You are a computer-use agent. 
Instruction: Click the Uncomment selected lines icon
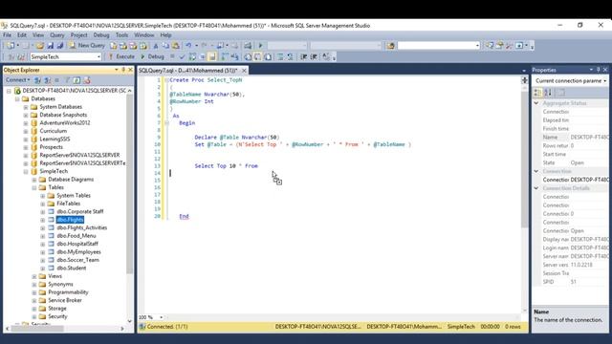(290, 57)
